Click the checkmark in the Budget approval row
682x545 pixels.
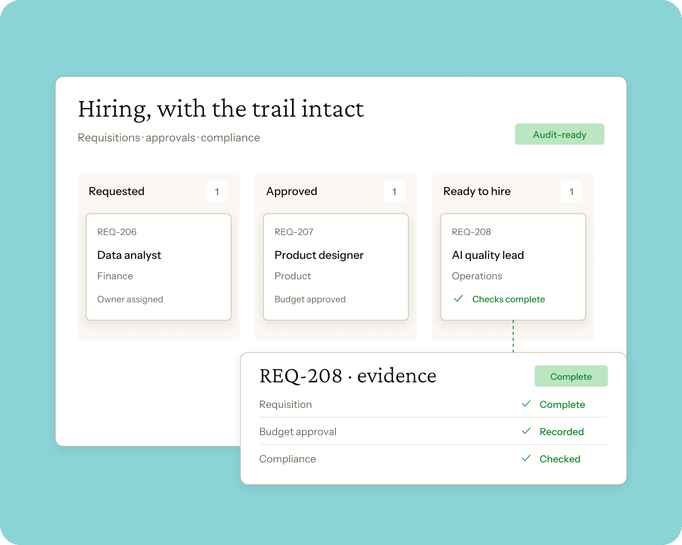coord(526,431)
